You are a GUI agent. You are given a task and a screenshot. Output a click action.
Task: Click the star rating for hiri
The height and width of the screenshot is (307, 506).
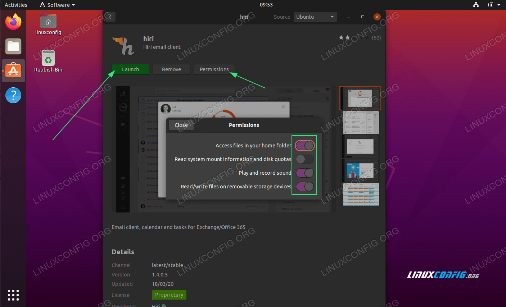coord(353,37)
